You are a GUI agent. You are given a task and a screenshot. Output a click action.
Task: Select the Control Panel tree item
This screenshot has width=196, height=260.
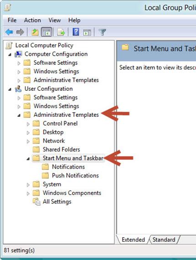pos(60,123)
